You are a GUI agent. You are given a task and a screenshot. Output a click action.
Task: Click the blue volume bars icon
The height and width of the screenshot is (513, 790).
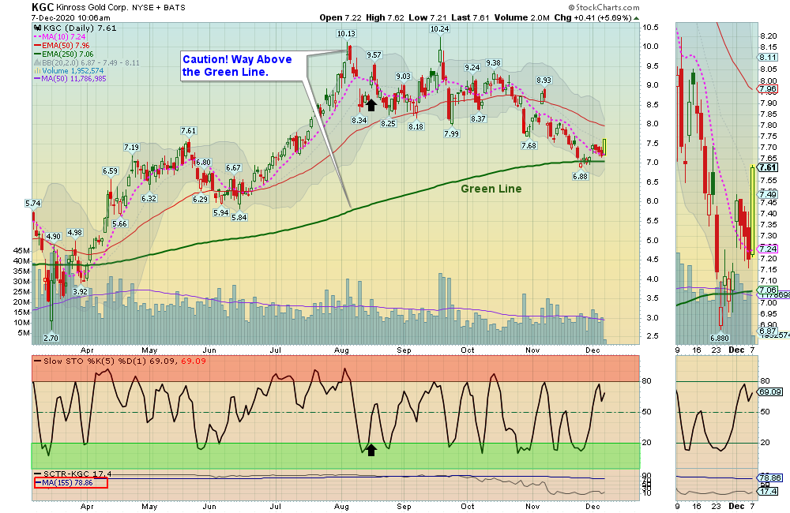click(x=38, y=70)
